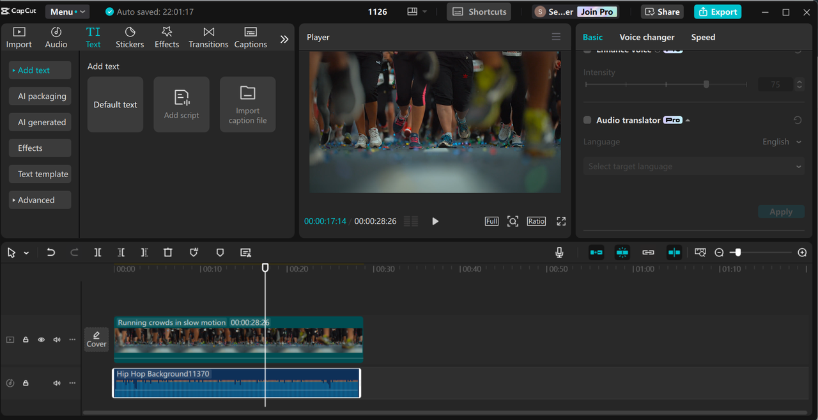Open the preview axis ruler search icon
Viewport: 818px width, 420px height.
(x=700, y=253)
